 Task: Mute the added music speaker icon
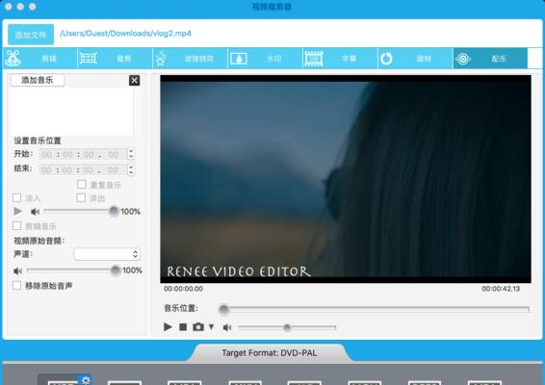pos(35,211)
